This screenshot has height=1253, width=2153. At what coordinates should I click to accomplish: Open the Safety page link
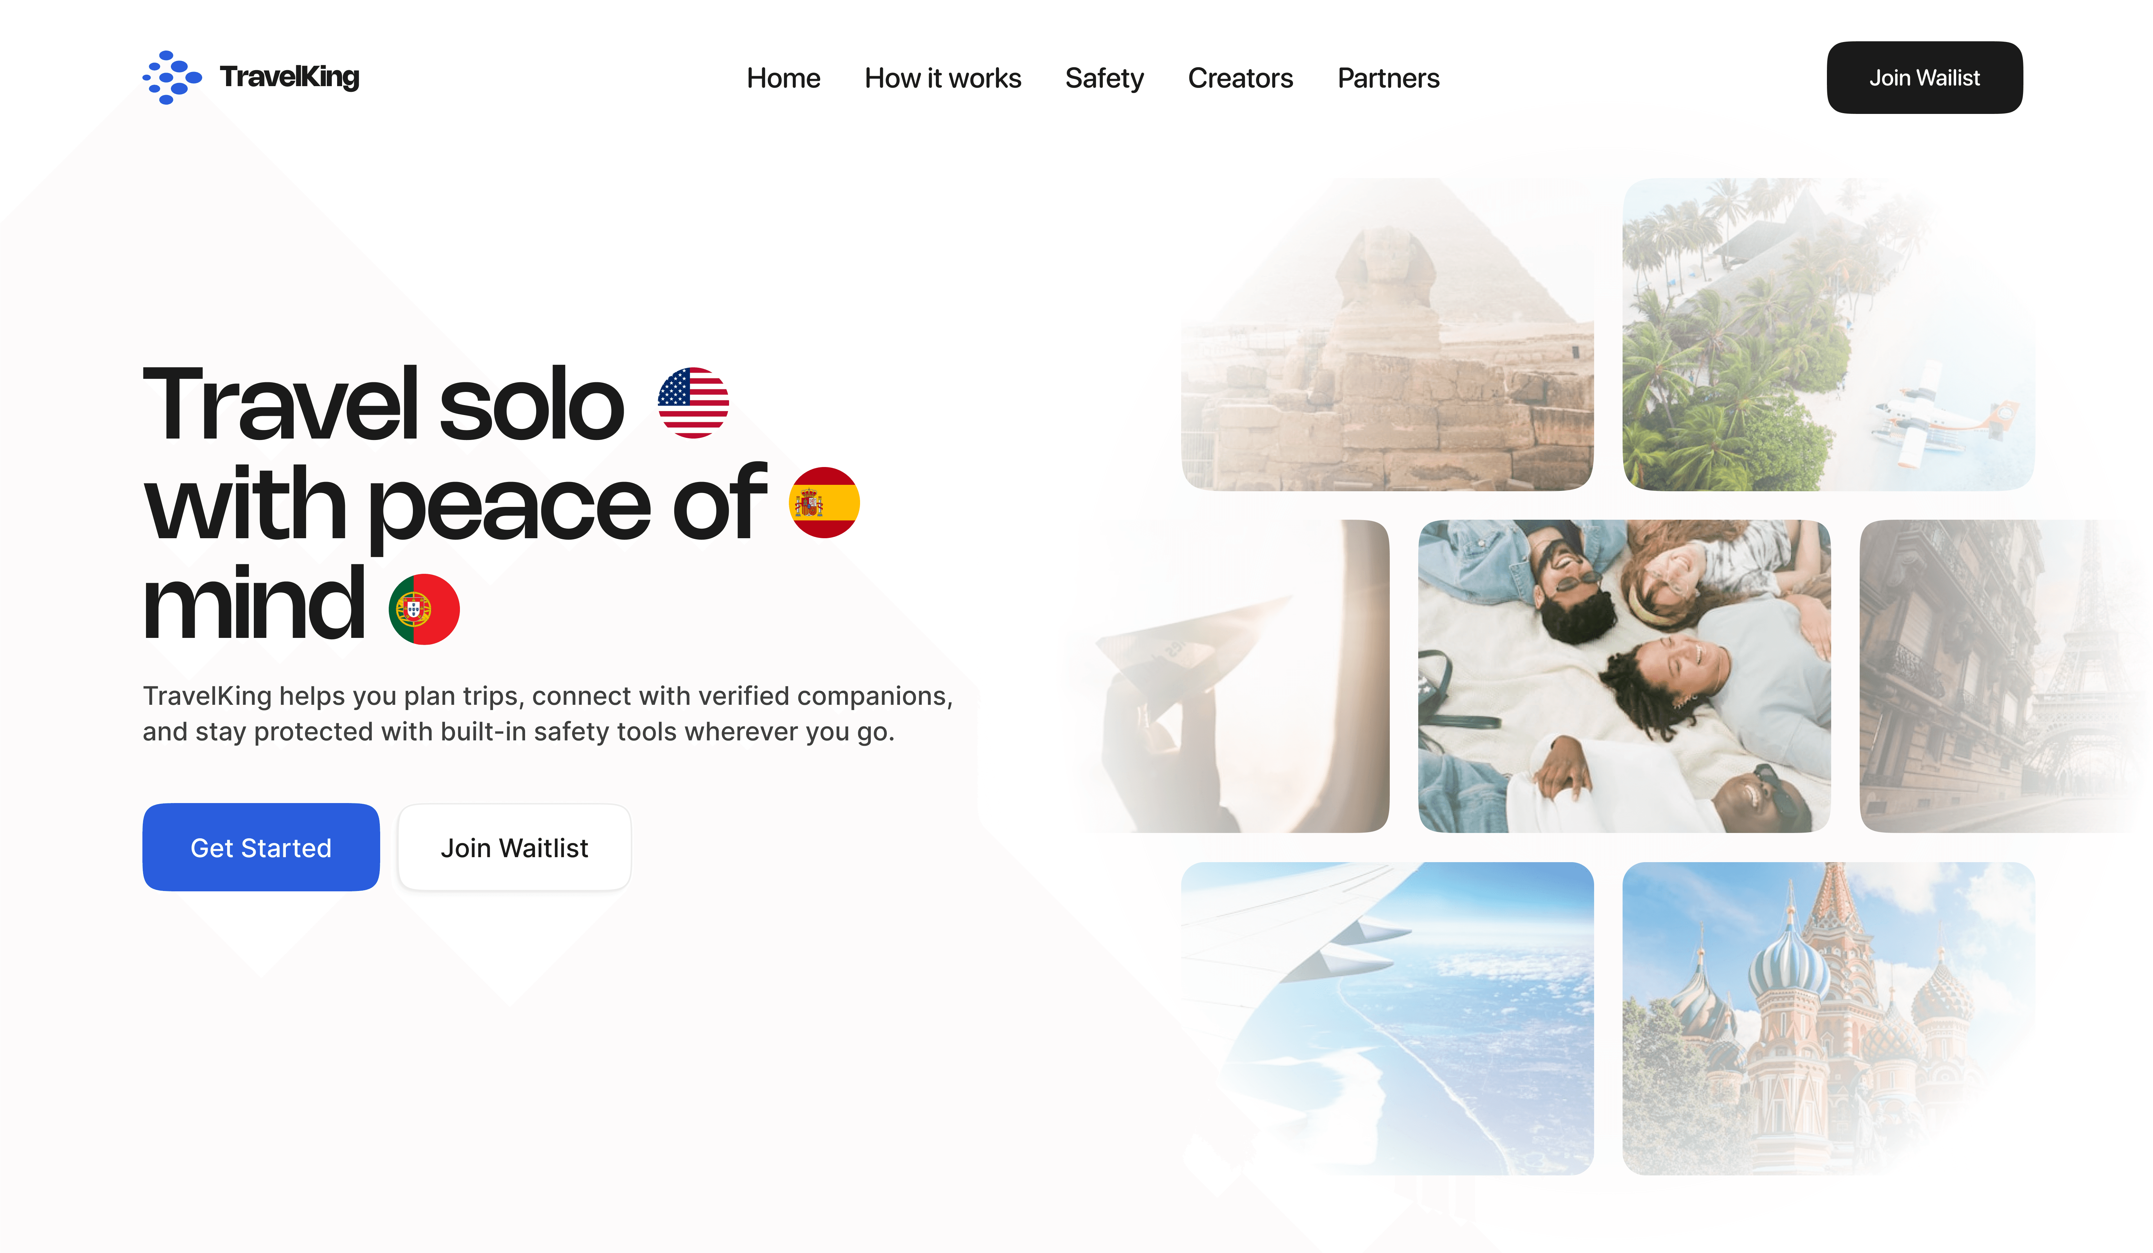[x=1104, y=78]
